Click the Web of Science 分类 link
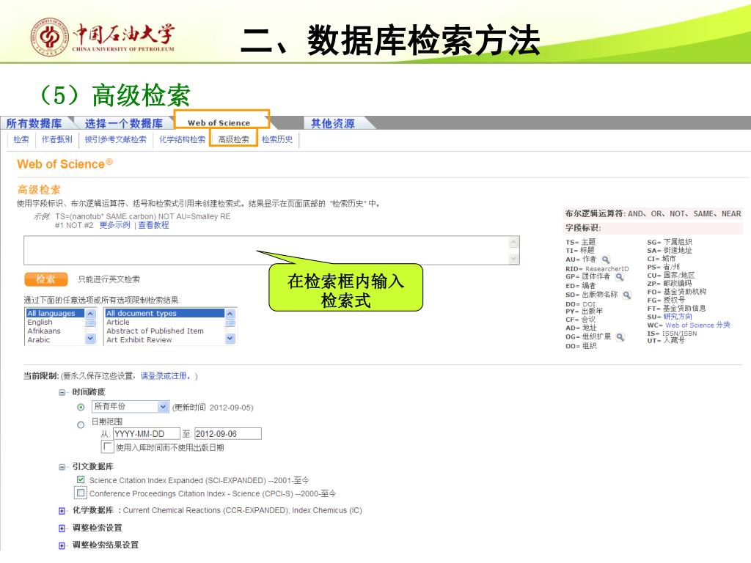 (x=698, y=325)
